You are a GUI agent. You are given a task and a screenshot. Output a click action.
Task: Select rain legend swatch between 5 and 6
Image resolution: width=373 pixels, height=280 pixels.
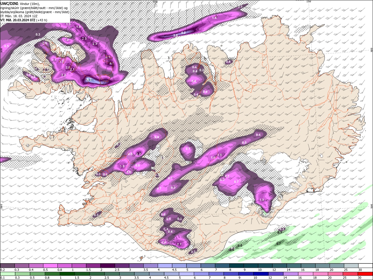pyautogui.click(x=186, y=274)
